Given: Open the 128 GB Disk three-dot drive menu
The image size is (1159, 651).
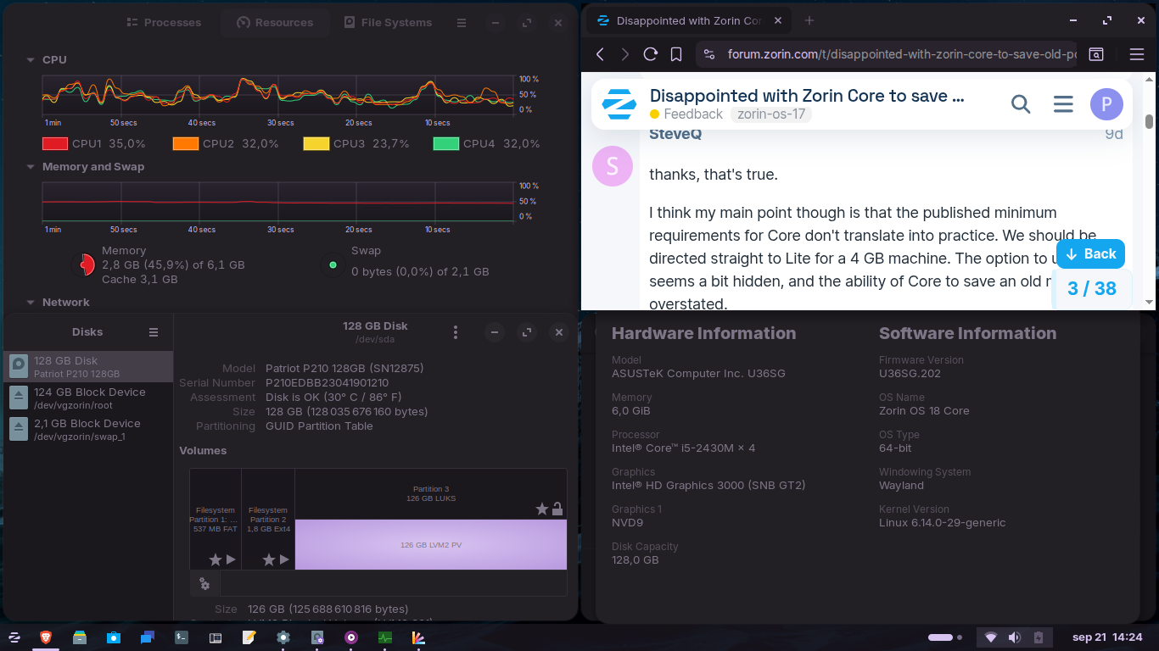Looking at the screenshot, I should tap(456, 332).
